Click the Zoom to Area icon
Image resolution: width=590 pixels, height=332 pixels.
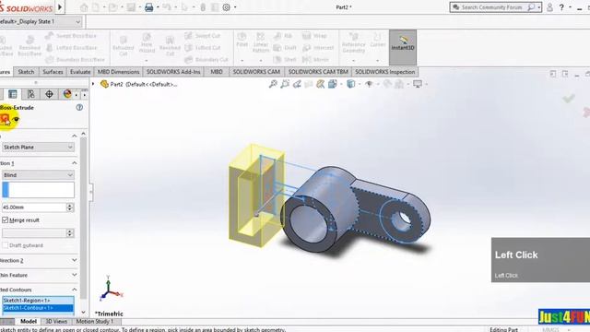(x=285, y=84)
